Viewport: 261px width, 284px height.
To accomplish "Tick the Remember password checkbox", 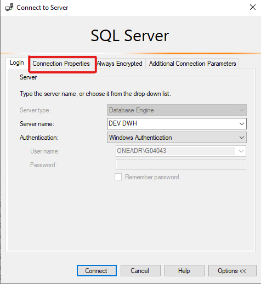I will pyautogui.click(x=118, y=177).
